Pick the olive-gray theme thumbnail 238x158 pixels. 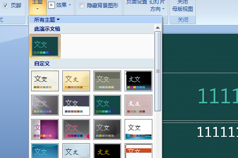click(107, 81)
